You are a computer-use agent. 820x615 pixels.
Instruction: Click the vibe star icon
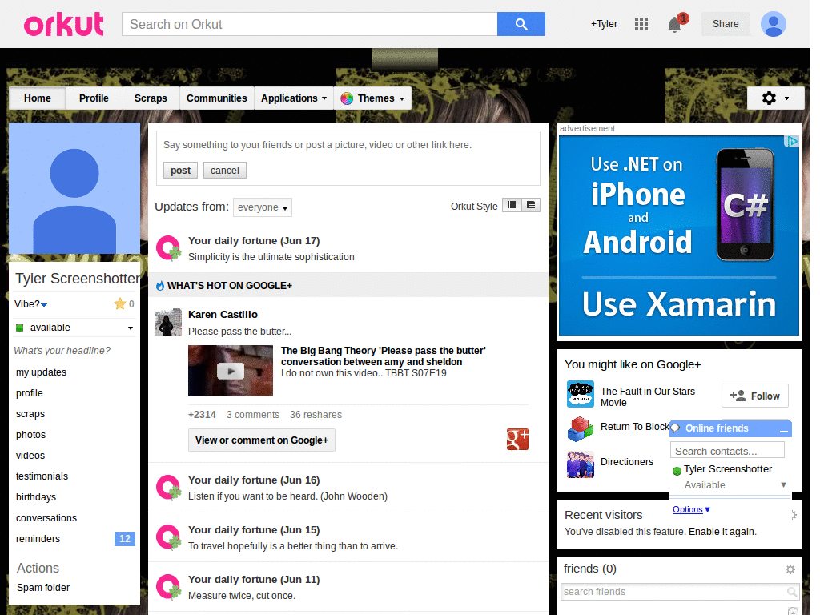(120, 303)
